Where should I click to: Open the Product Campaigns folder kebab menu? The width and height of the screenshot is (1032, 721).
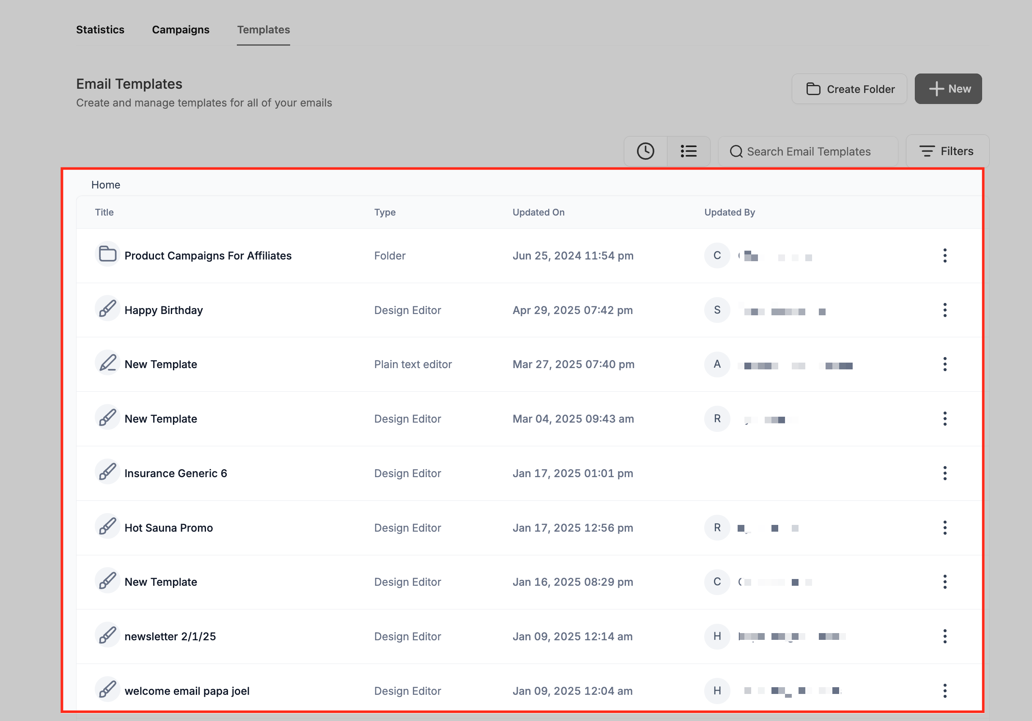click(944, 256)
